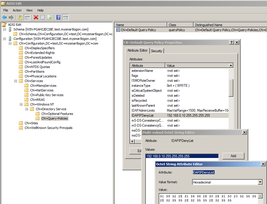Select CN=Query-Policies in the tree
This screenshot has height=204, width=267.
coord(54,118)
